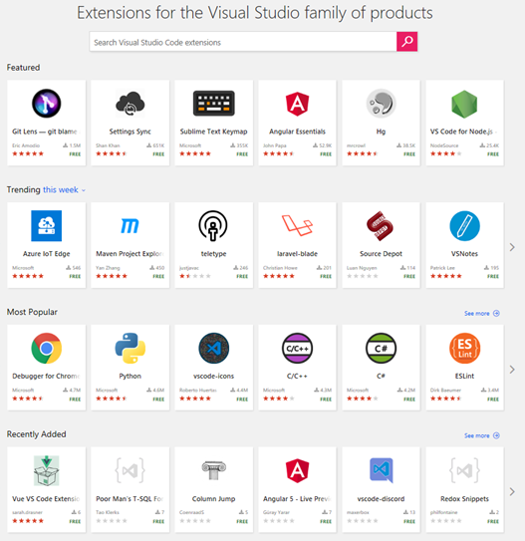Click publisher name Patrick Lee
Image resolution: width=525 pixels, height=541 pixels.
pos(442,268)
